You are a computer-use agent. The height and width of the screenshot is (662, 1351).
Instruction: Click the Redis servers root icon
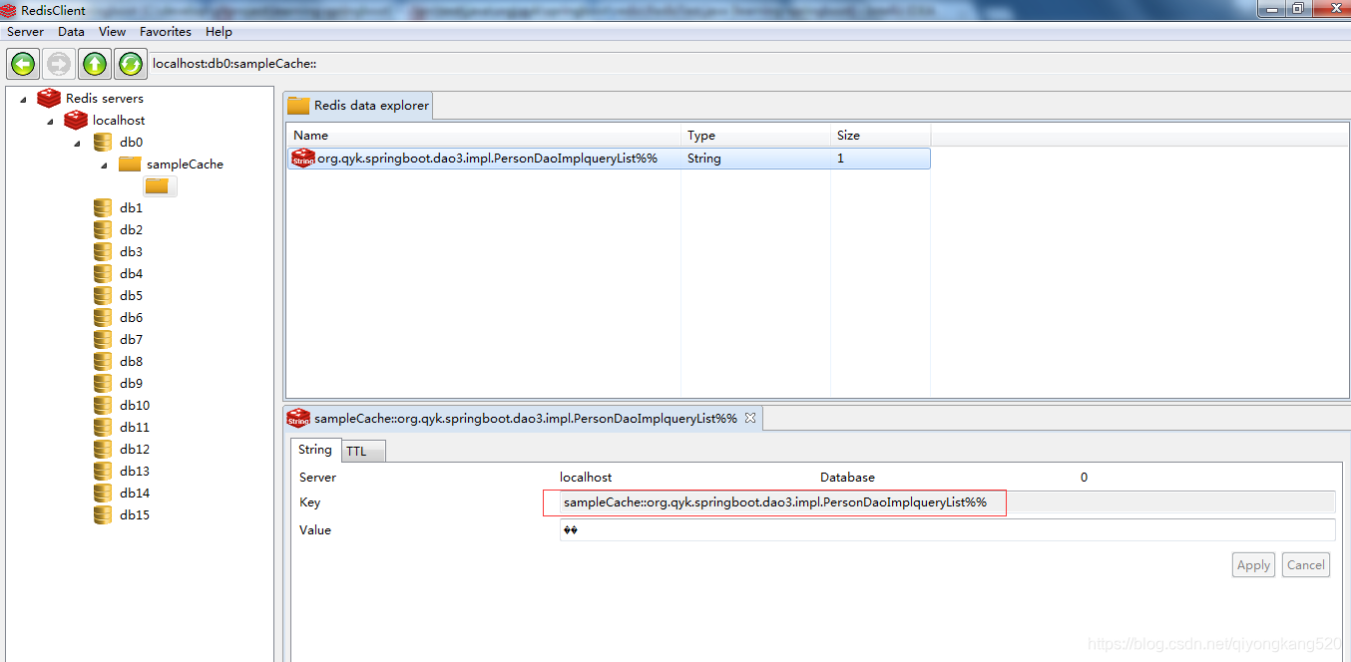(x=49, y=98)
